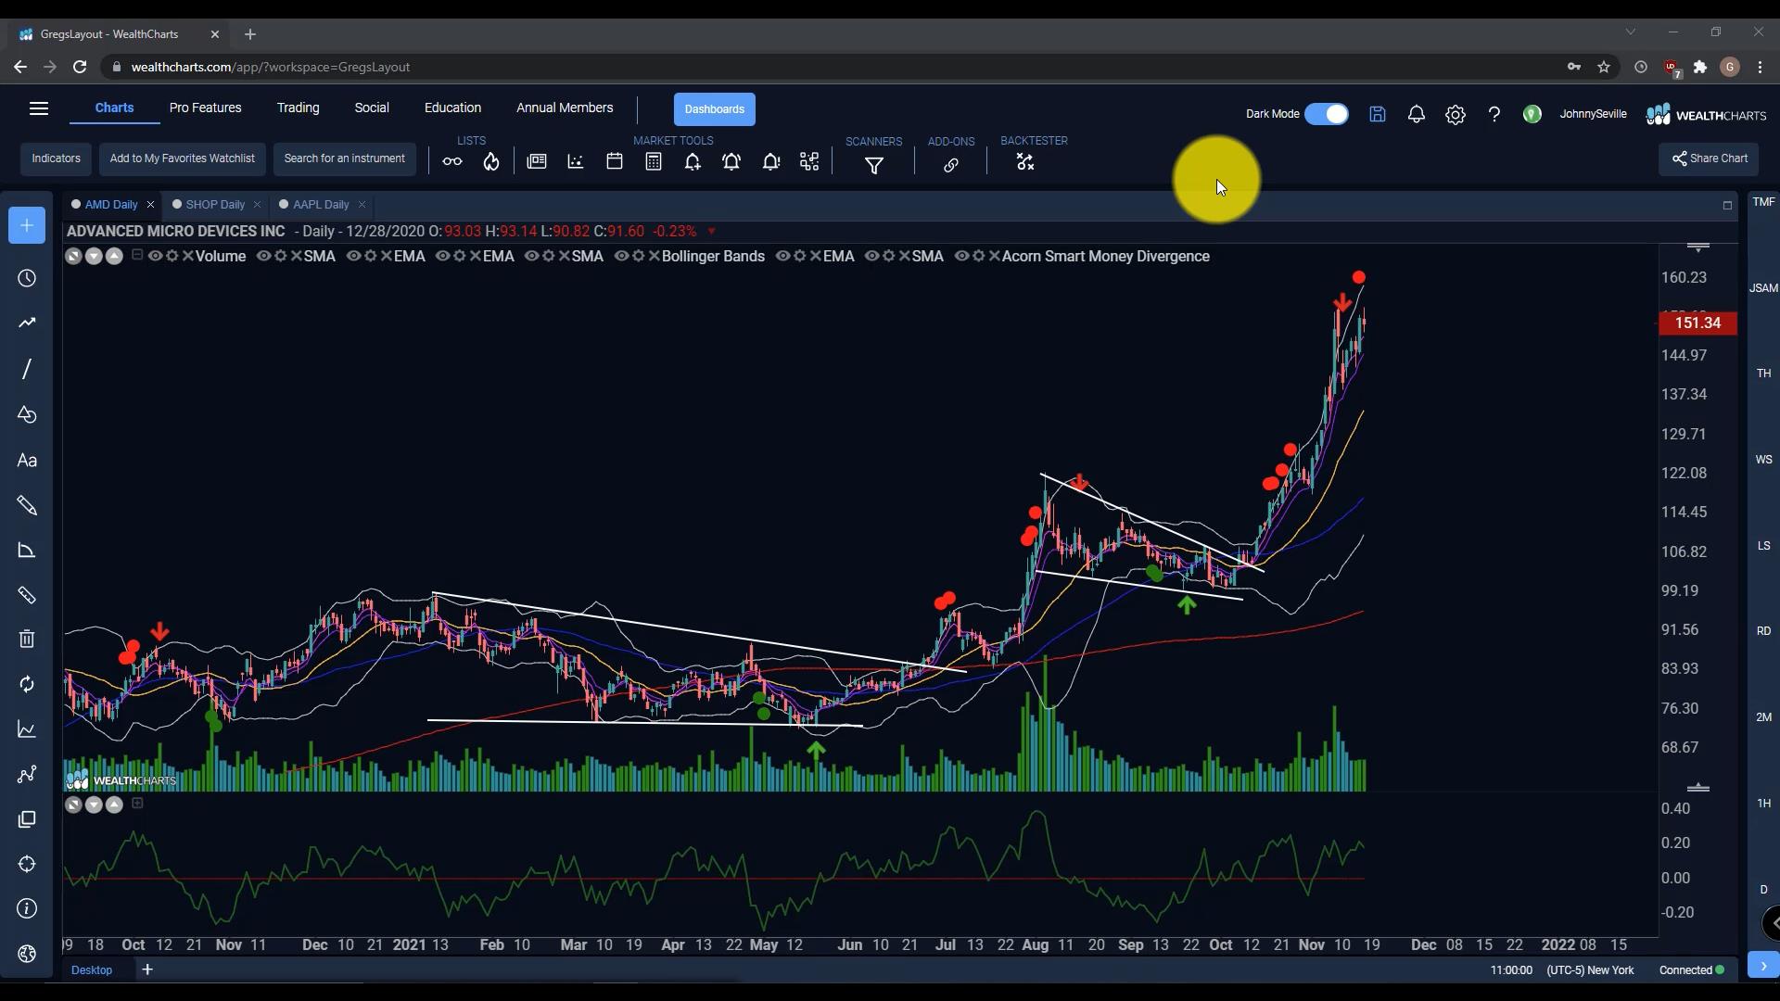
Task: Remove the Volume indicator with its X
Action: point(188,256)
